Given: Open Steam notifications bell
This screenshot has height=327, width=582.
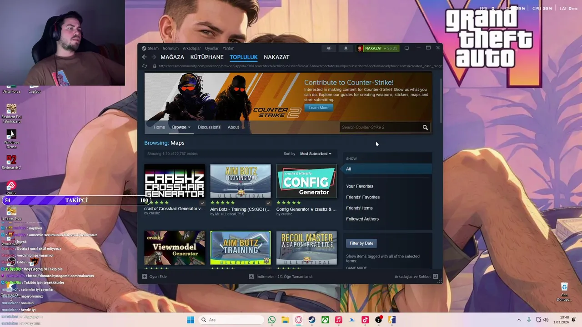Looking at the screenshot, I should (x=346, y=48).
